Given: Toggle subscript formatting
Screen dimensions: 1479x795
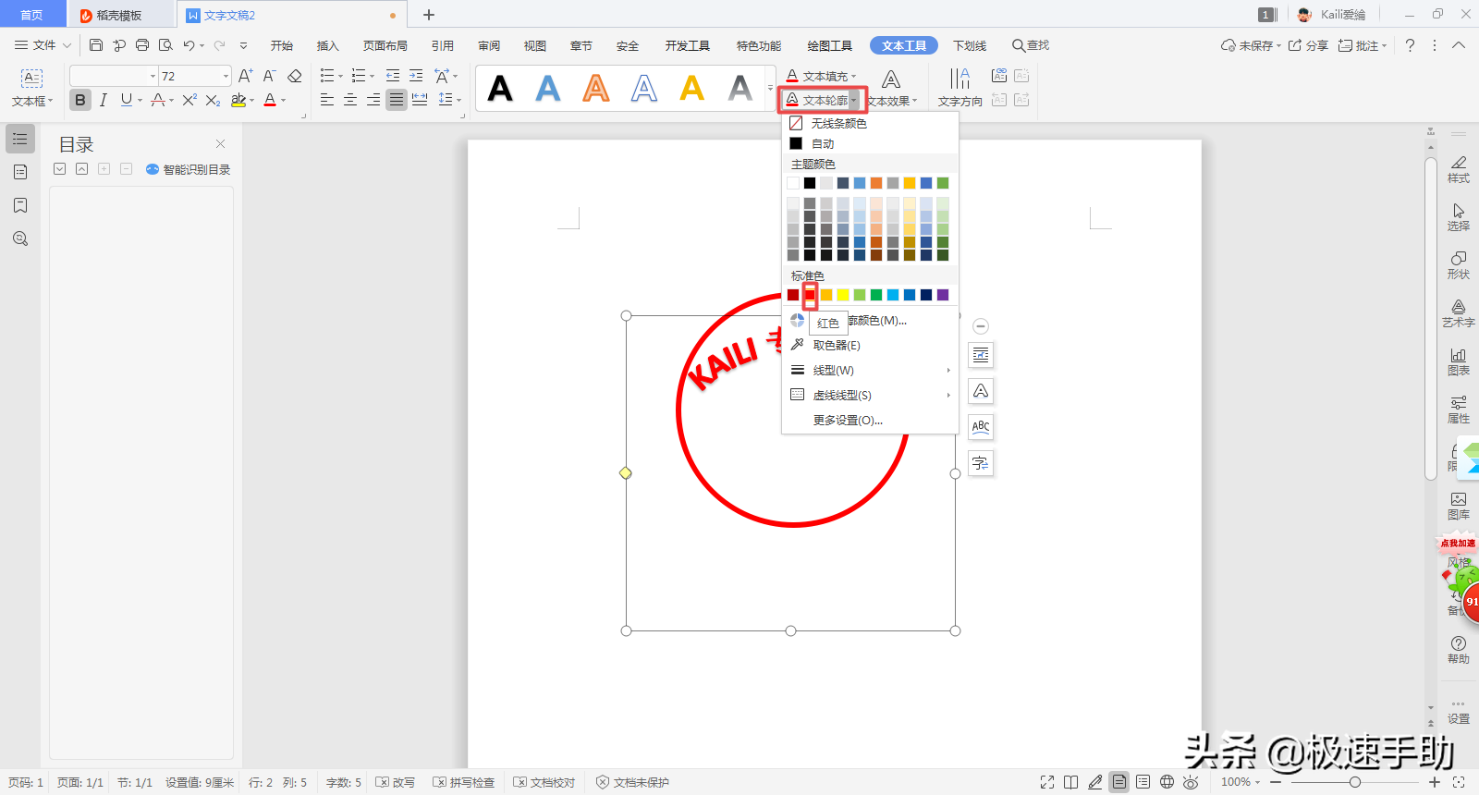Looking at the screenshot, I should (x=213, y=100).
